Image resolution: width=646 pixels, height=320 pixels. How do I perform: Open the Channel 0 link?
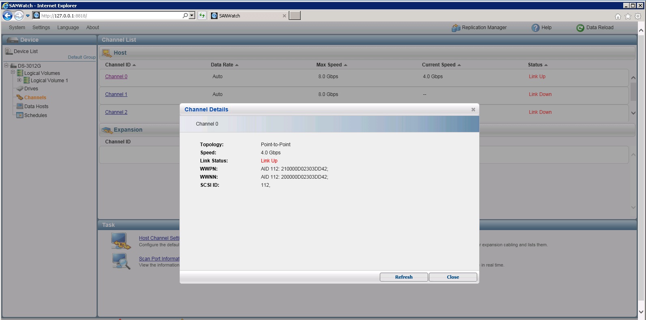116,77
